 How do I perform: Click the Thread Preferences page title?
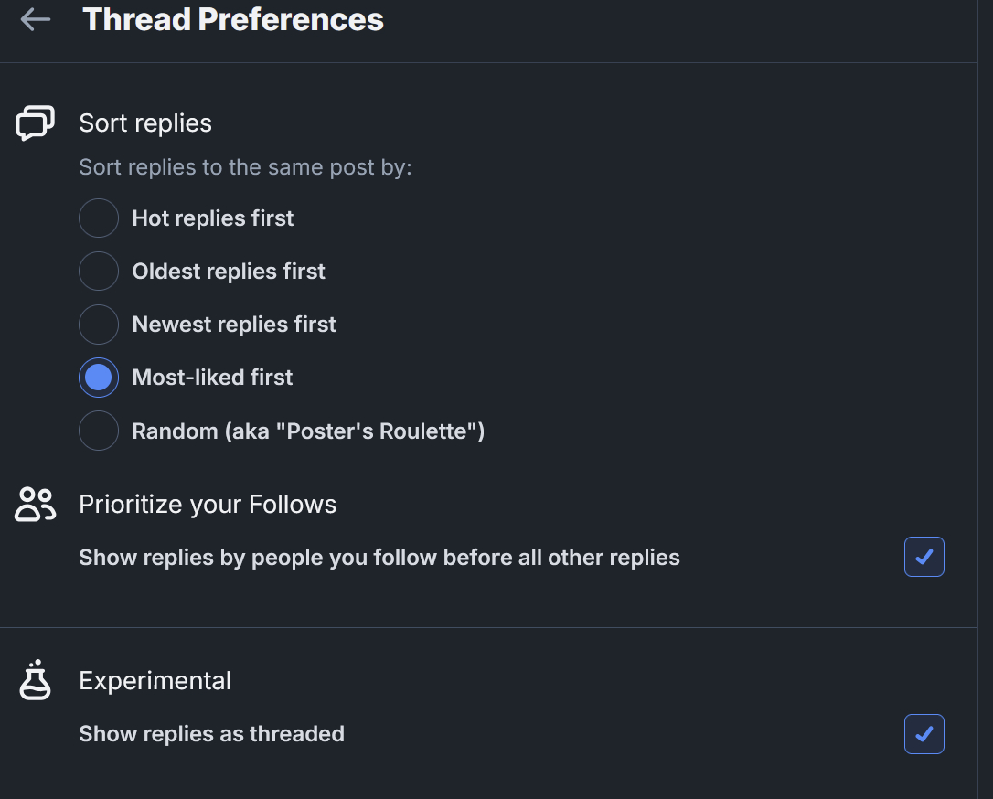pyautogui.click(x=233, y=19)
